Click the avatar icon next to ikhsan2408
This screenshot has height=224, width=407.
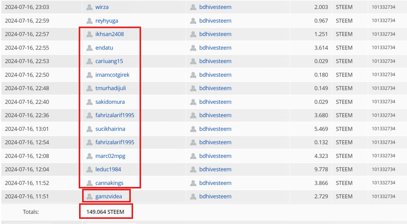[x=89, y=34]
